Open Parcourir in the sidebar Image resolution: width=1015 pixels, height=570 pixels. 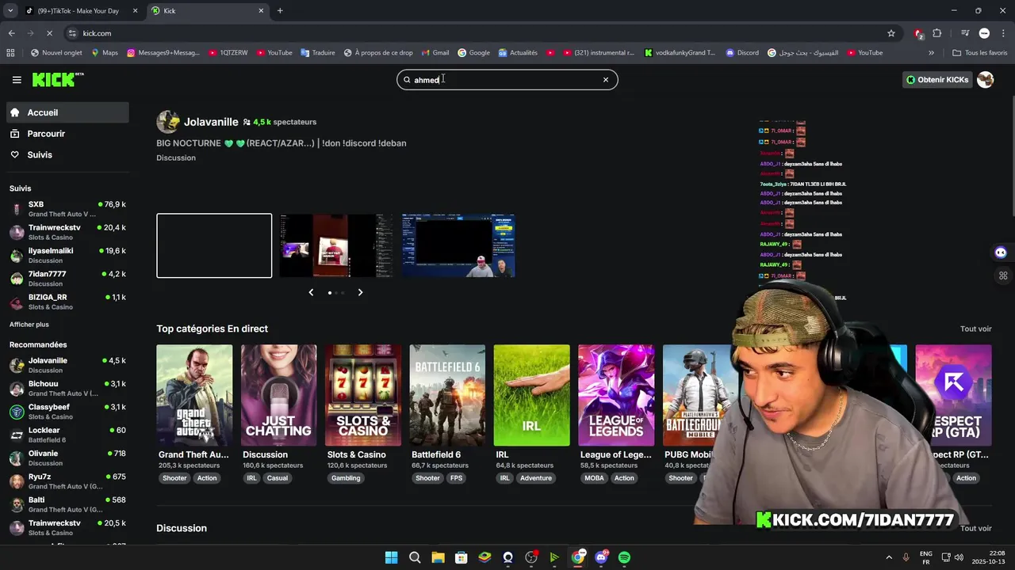[67, 134]
